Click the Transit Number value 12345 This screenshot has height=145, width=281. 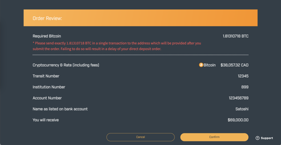pyautogui.click(x=243, y=76)
